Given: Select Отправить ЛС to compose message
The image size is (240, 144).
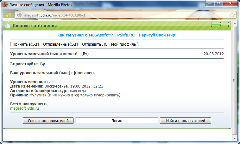Looking at the screenshot, I should [95, 44].
